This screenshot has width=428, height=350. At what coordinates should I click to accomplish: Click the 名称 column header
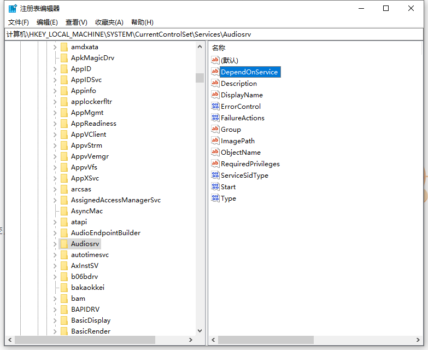click(x=219, y=48)
